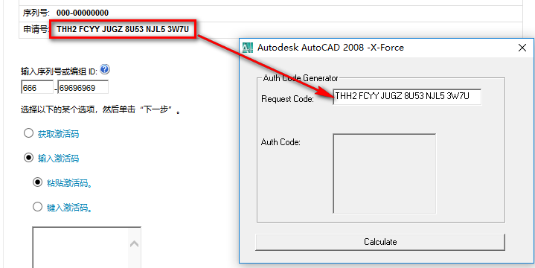The height and width of the screenshot is (268, 535).
Task: Click the Auth Code label in keygen
Action: (x=281, y=142)
